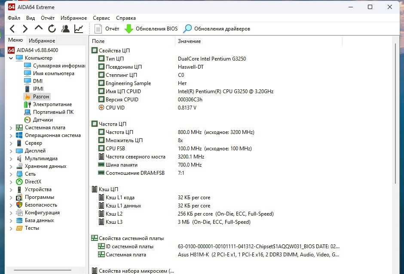Navigate up one level with the up arrow

coord(39,27)
